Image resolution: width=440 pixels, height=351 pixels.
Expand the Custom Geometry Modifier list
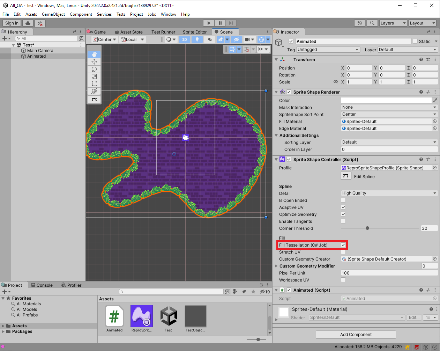click(276, 266)
